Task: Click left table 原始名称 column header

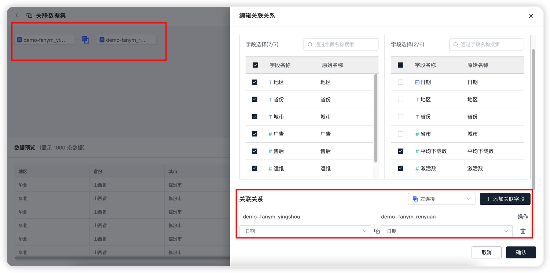Action: pos(332,65)
